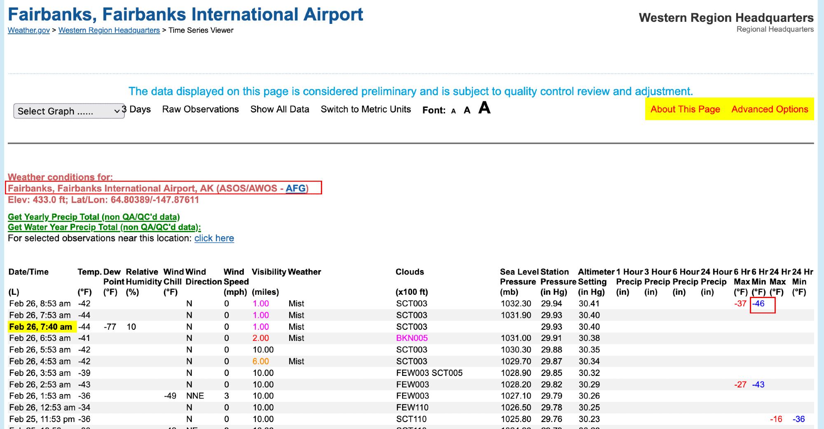
Task: Click the highlighted Feb 26, 7:40 am row
Action: (x=41, y=327)
